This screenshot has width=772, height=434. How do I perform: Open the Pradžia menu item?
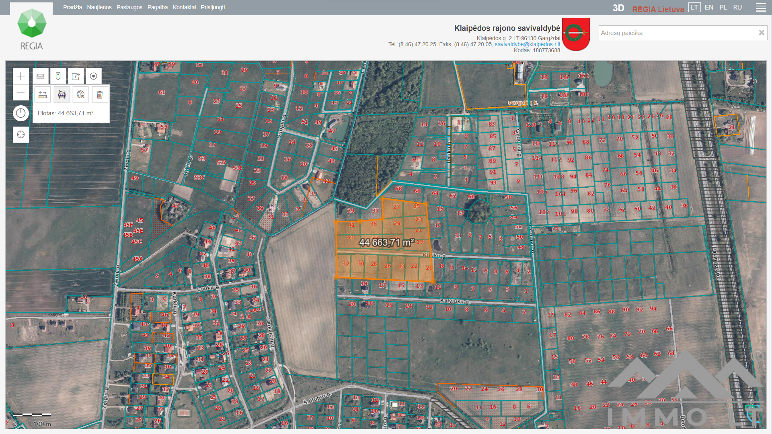(x=72, y=7)
